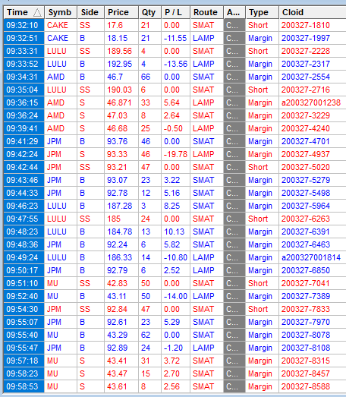Sort by the Qty column header
Image resolution: width=346 pixels, height=397 pixels.
(149, 12)
